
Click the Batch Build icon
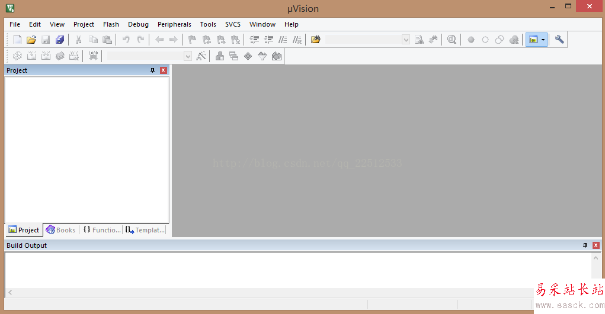coord(60,56)
